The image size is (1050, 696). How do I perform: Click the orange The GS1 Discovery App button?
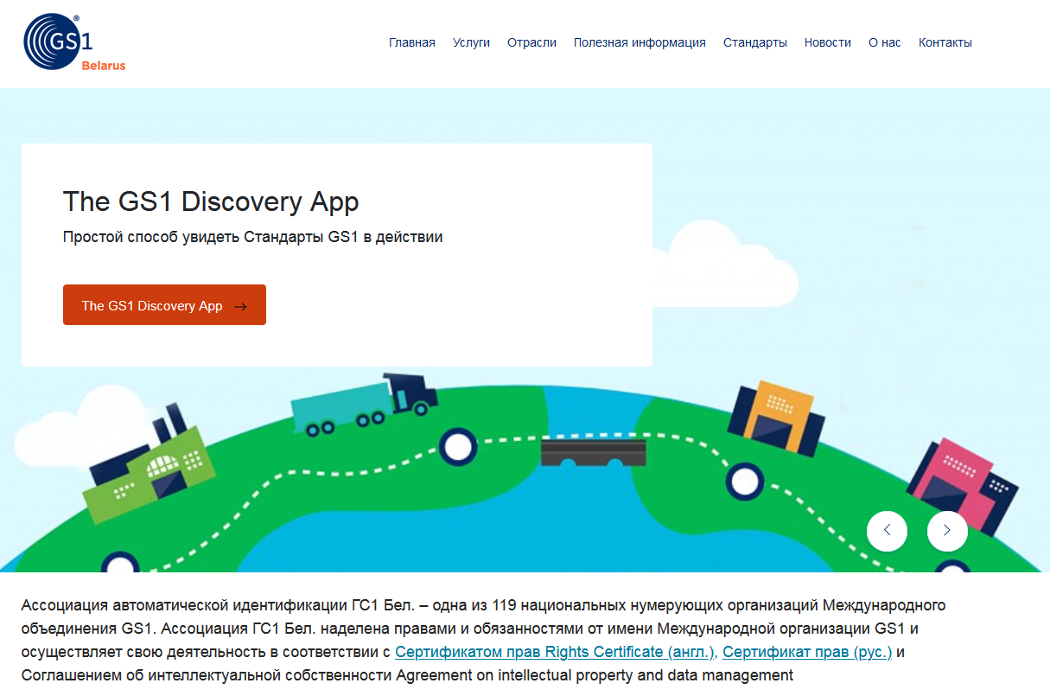tap(164, 305)
